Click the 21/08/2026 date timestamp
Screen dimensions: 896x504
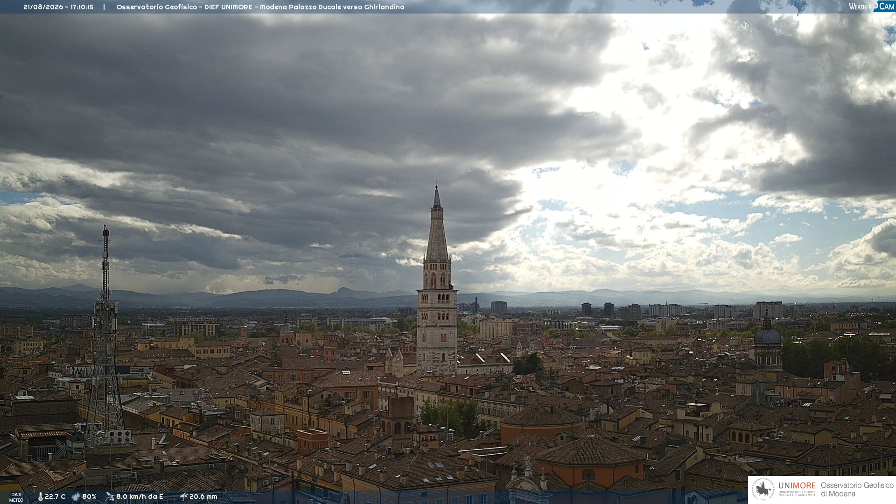point(44,7)
